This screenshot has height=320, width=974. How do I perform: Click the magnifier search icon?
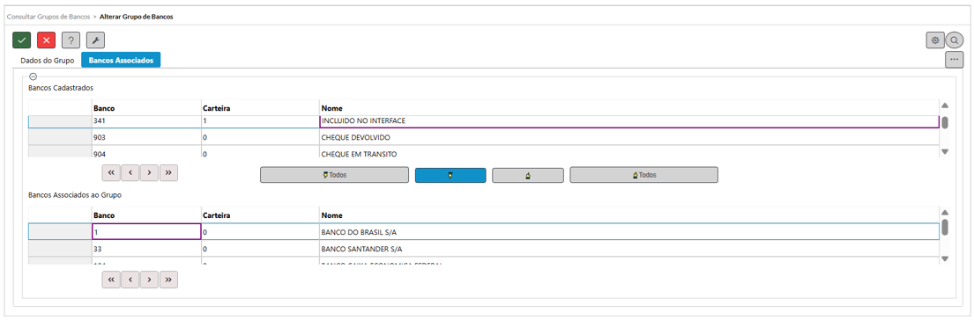(955, 40)
